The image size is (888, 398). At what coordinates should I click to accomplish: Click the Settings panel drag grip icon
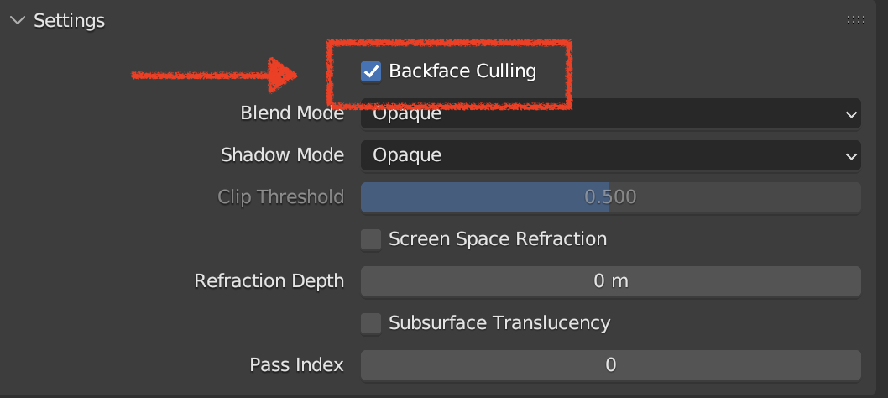855,21
